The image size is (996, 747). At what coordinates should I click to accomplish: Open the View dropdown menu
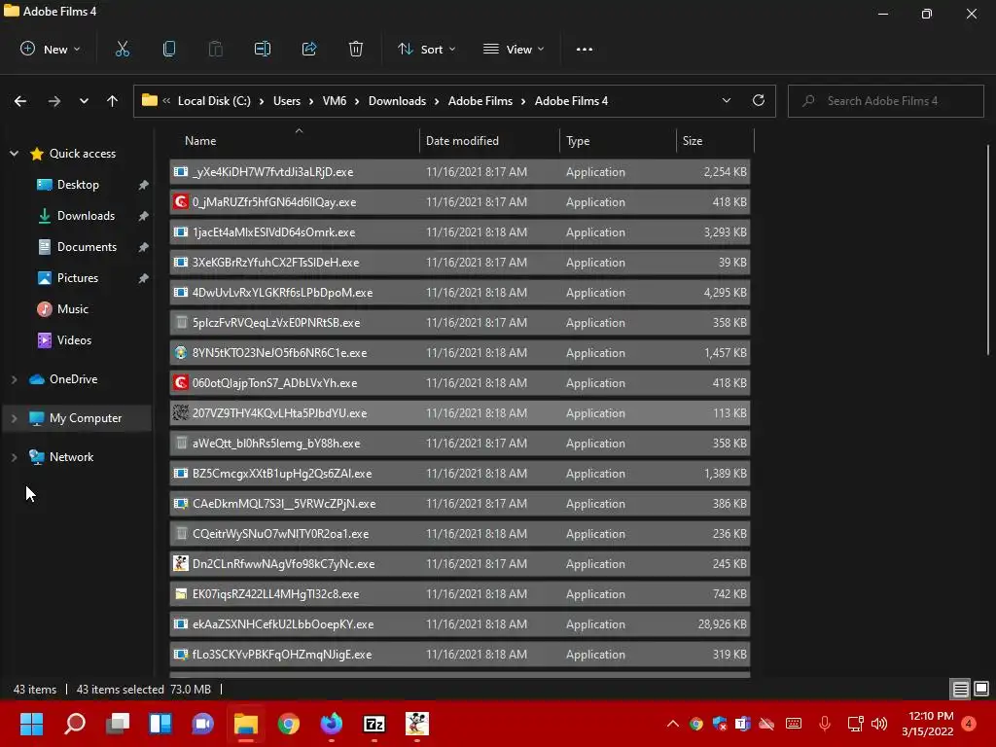(514, 49)
